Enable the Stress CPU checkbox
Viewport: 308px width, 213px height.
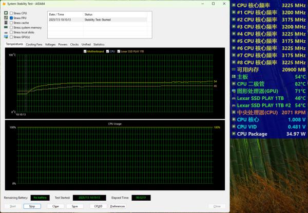[x=11, y=13]
